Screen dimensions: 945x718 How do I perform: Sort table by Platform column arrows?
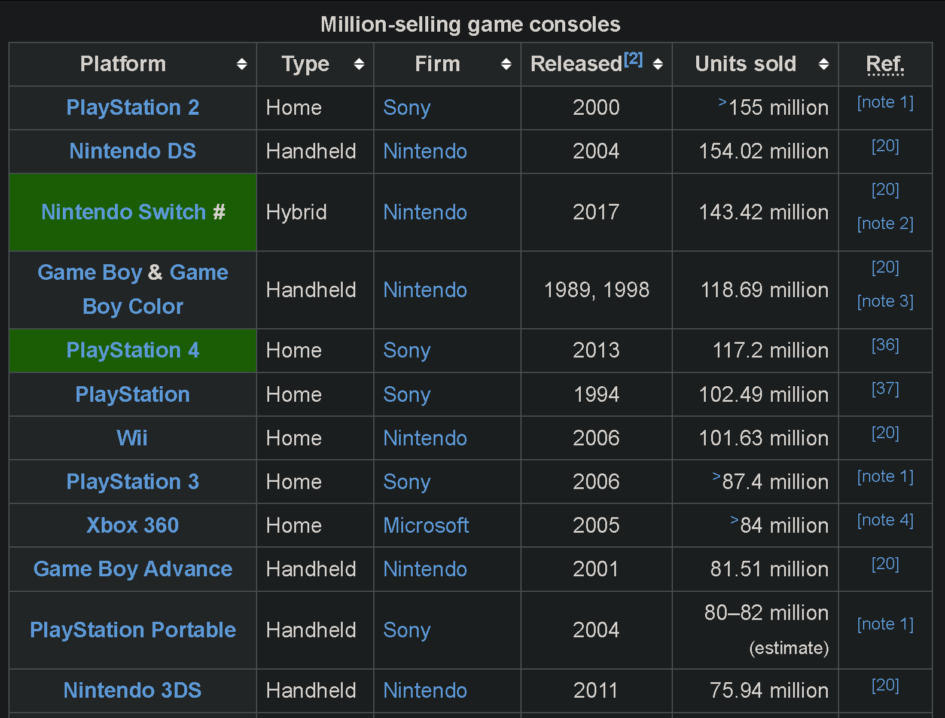[242, 64]
